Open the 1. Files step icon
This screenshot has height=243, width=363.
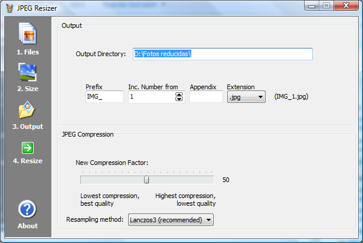pyautogui.click(x=28, y=33)
